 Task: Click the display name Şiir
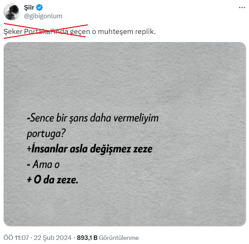tap(29, 8)
